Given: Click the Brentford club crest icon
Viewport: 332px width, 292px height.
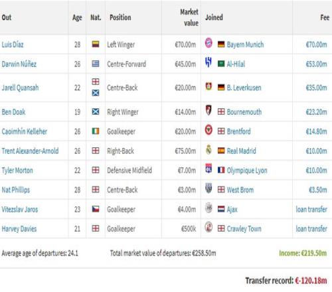Looking at the screenshot, I should pyautogui.click(x=208, y=130).
